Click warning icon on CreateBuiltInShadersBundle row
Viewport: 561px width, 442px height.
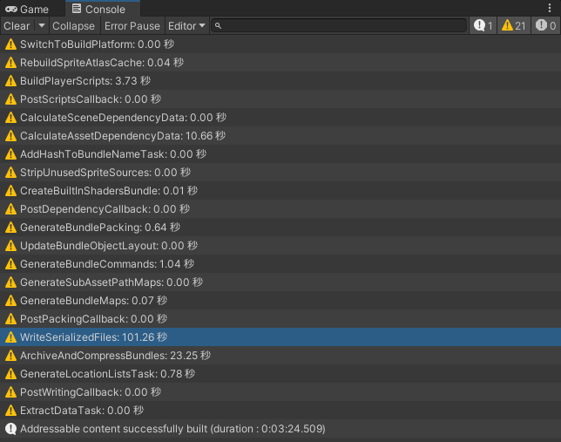point(10,191)
